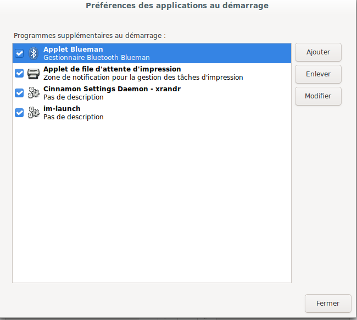The height and width of the screenshot is (320, 357).
Task: Click the Bluetooth icon for Applet Blueman
Action: coord(33,53)
